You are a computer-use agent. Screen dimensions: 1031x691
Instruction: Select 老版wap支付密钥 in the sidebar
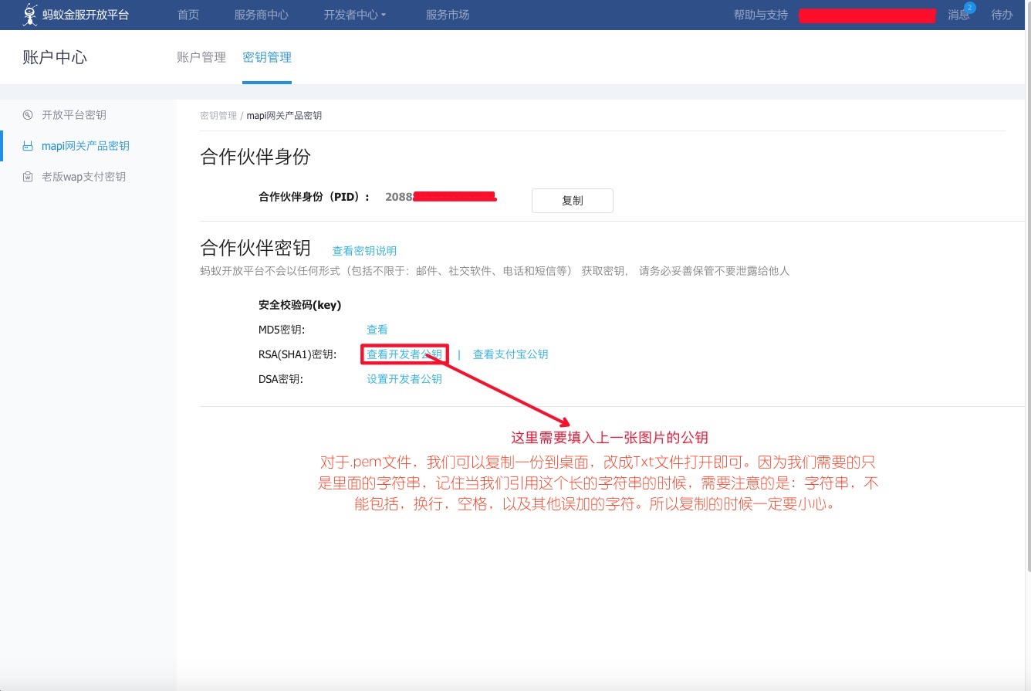(x=84, y=177)
